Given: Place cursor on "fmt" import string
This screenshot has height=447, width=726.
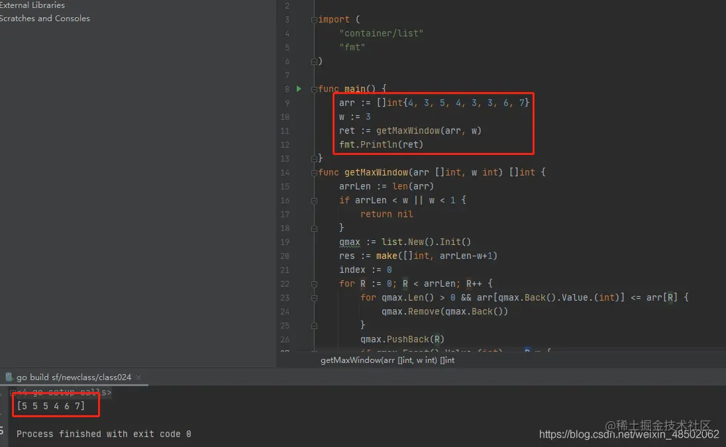Looking at the screenshot, I should pos(352,47).
